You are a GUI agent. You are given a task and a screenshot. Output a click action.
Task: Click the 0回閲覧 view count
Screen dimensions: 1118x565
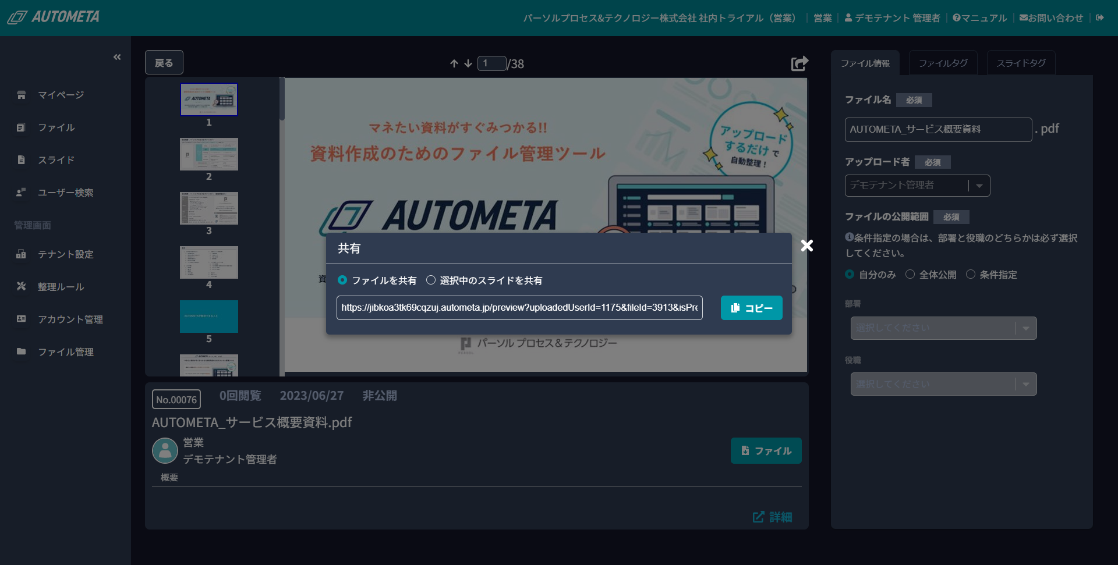[x=240, y=396]
